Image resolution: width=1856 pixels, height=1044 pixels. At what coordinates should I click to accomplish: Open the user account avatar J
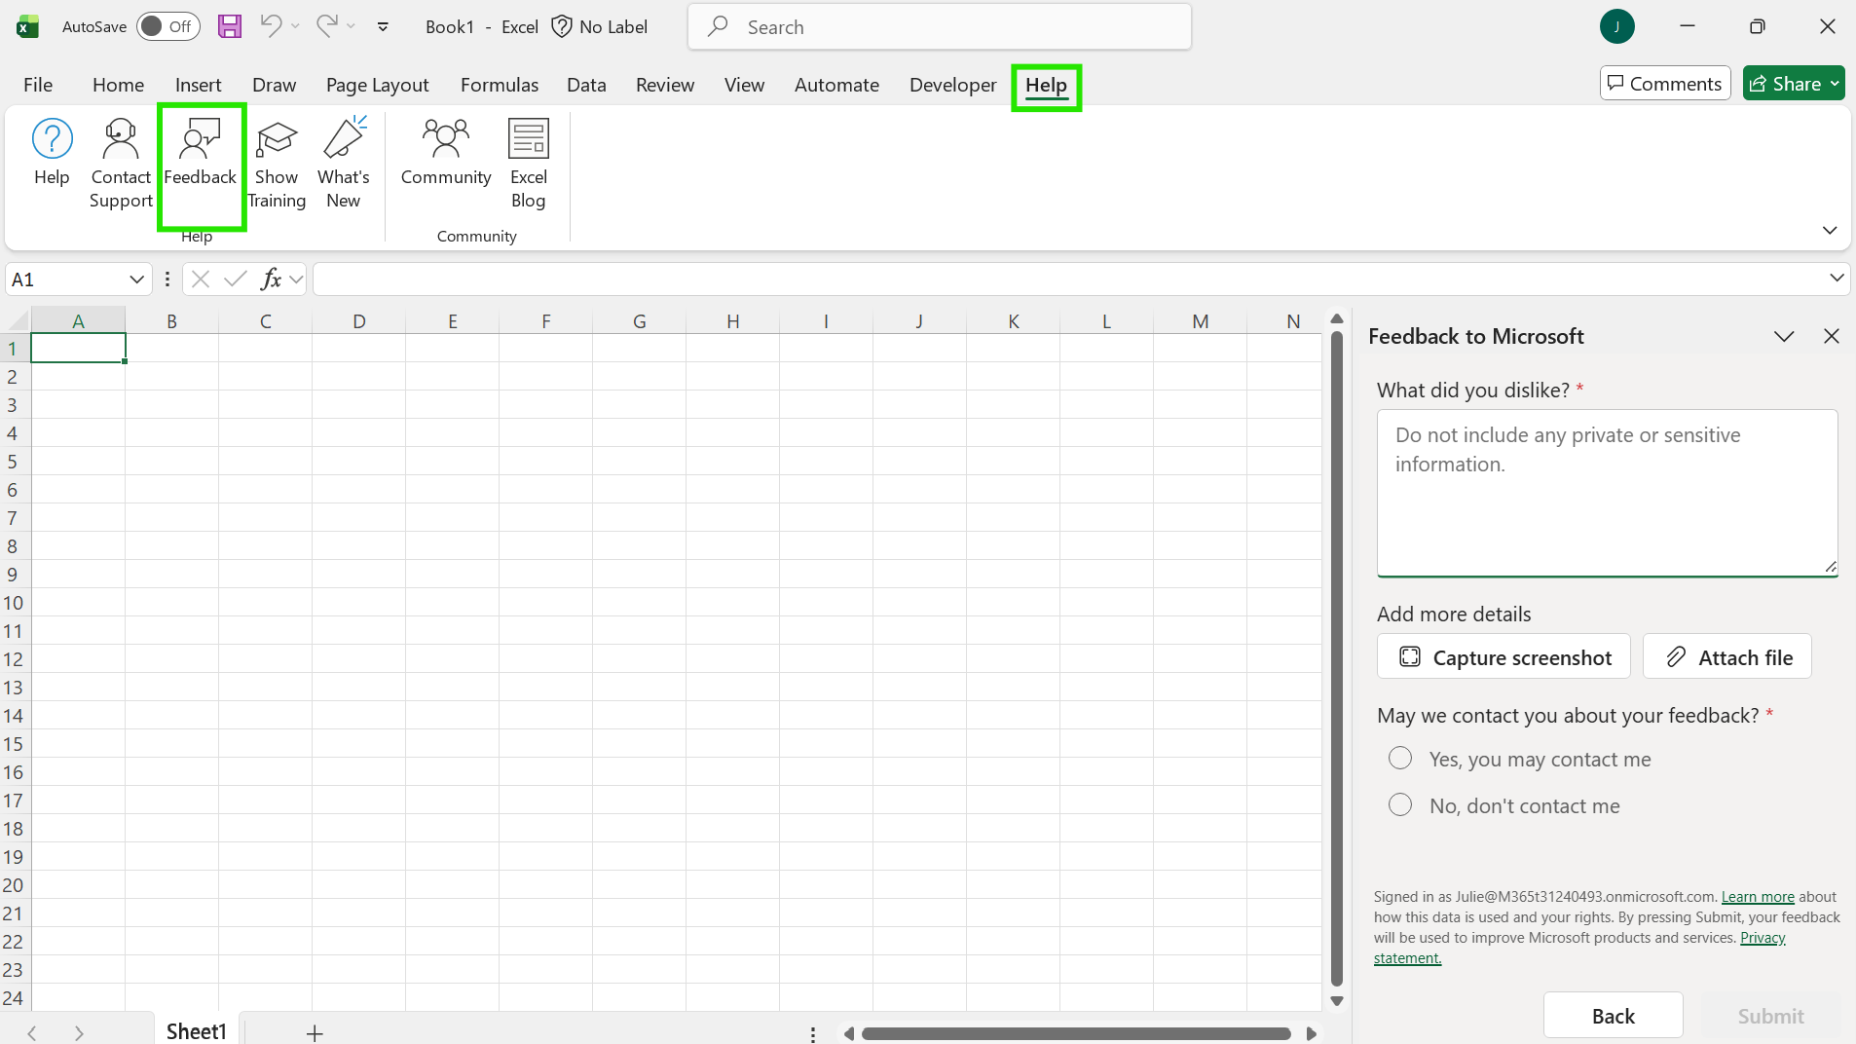tap(1616, 26)
